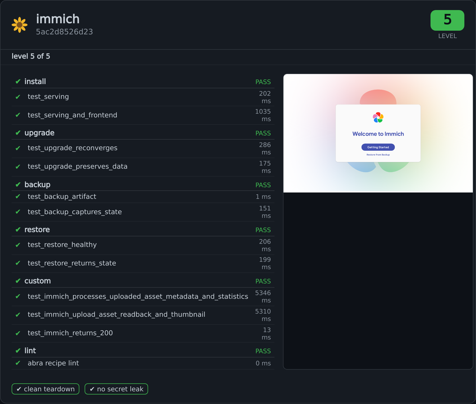Viewport: 476px width, 404px height.
Task: Click the custom section heading
Action: pyautogui.click(x=38, y=281)
